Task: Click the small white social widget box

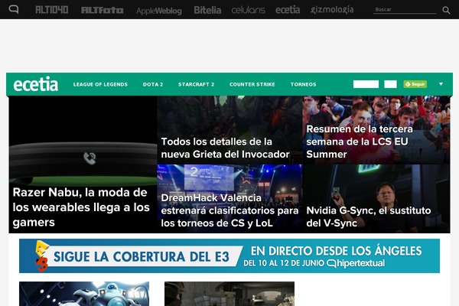Action: pyautogui.click(x=390, y=84)
